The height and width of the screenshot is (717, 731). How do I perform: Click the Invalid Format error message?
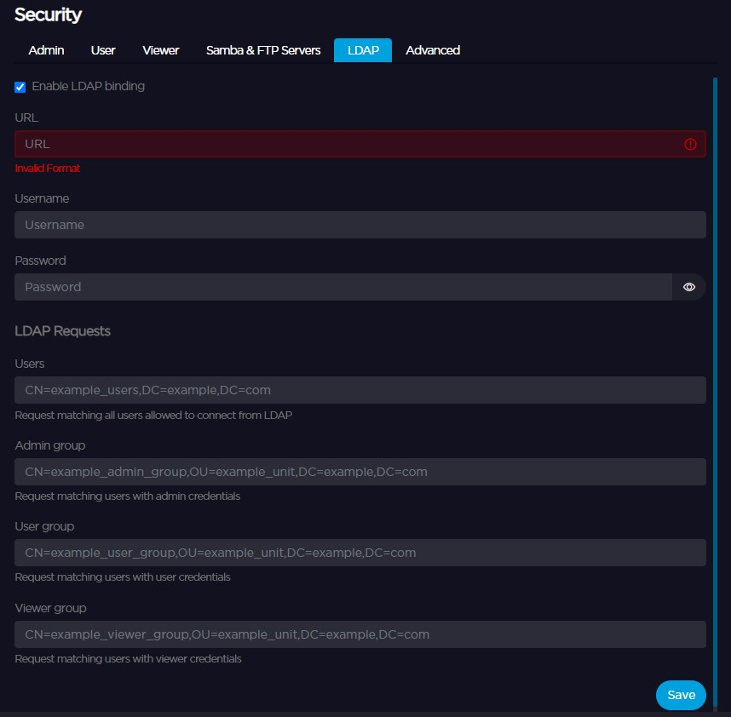pyautogui.click(x=47, y=168)
